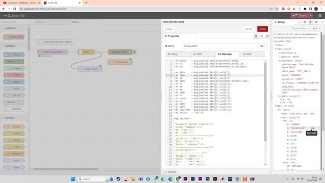Select the Online AWS function node
Screen dimensions: 325x183
click(120, 62)
